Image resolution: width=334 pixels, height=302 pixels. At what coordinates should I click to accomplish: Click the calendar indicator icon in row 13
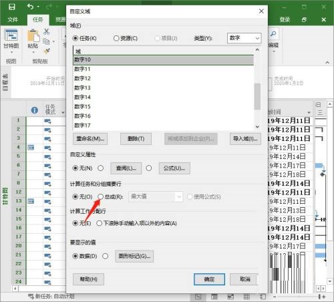(x=31, y=201)
